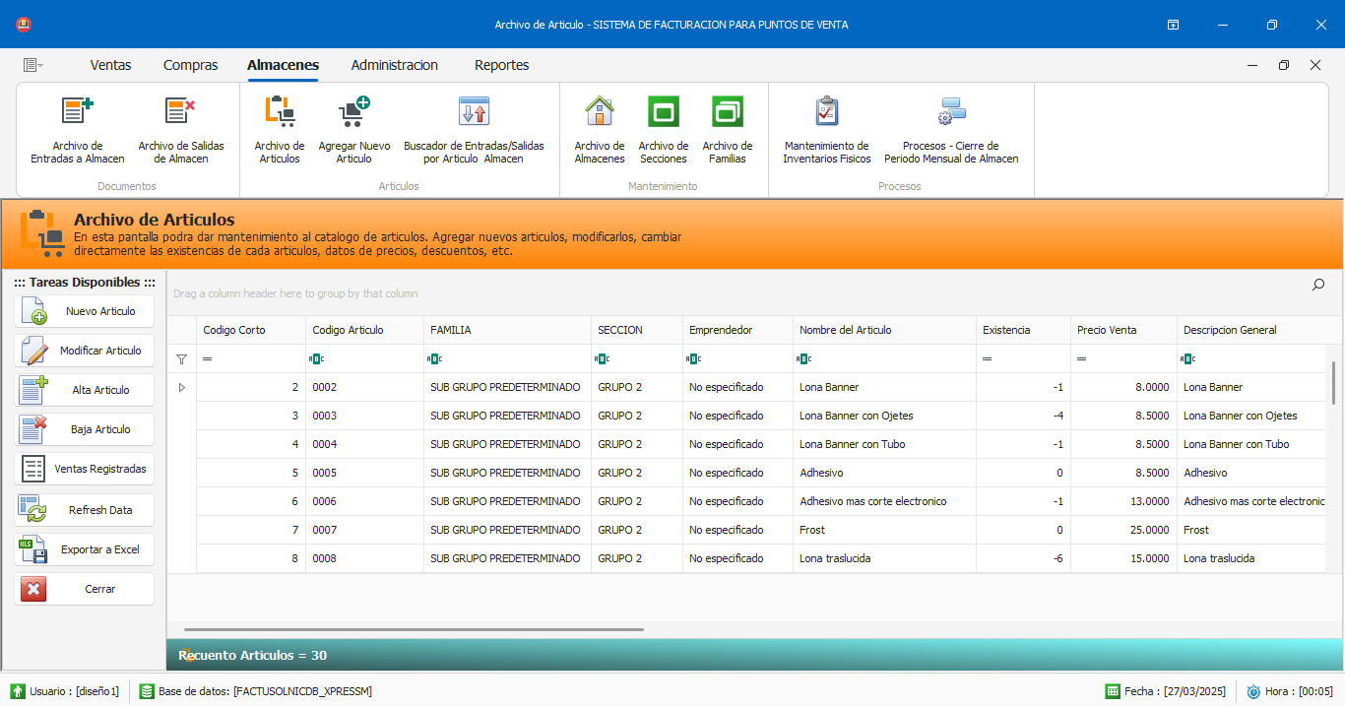The width and height of the screenshot is (1345, 707).
Task: Click the Usuario status bar icon
Action: 17,691
